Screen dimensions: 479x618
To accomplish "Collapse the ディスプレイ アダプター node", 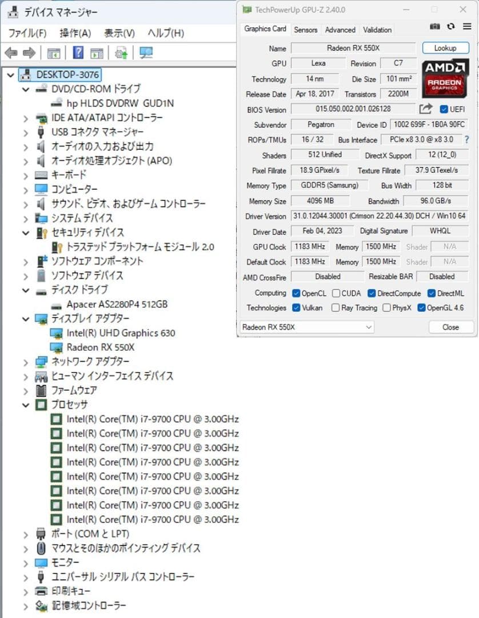I will coord(26,319).
